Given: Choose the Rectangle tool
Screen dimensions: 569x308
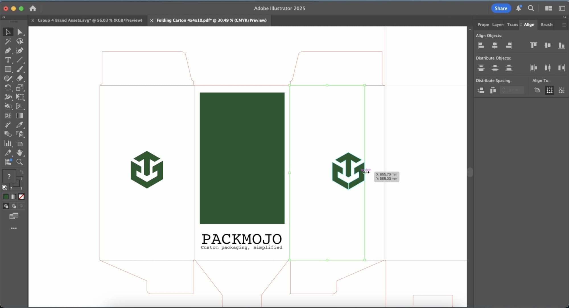Looking at the screenshot, I should click(x=8, y=69).
